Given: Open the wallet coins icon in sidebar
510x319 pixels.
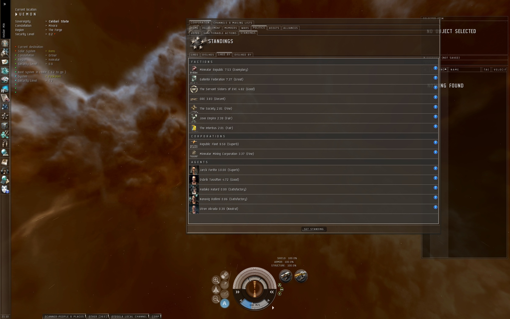Looking at the screenshot, I should (x=5, y=134).
